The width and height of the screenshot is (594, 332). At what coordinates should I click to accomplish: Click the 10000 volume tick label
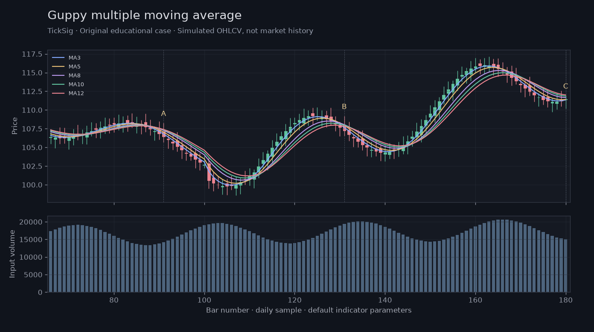point(32,258)
